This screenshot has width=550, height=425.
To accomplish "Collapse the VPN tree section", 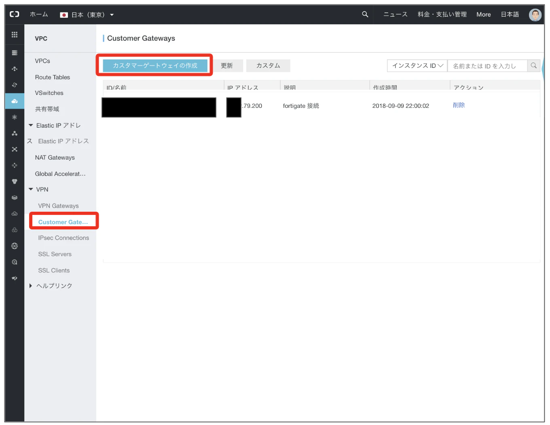I will pos(31,189).
